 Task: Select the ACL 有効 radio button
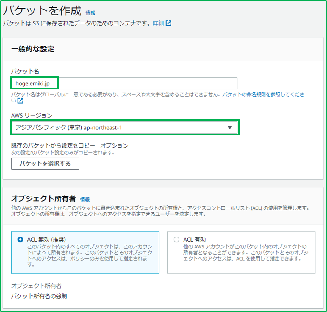click(x=176, y=240)
